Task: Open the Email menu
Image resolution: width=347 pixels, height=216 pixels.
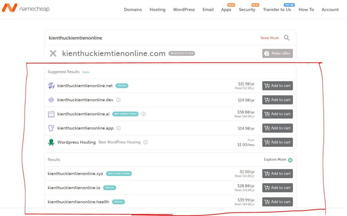Action: [208, 9]
